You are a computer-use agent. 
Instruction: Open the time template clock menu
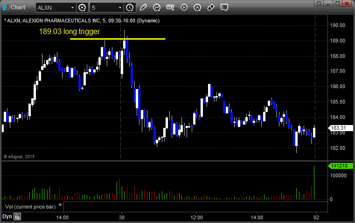coord(130,7)
